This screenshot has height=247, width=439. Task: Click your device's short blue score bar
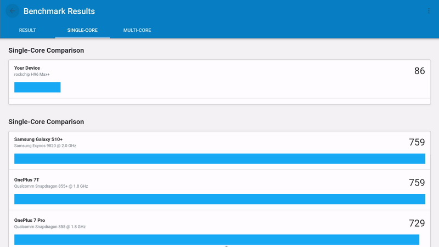[37, 87]
